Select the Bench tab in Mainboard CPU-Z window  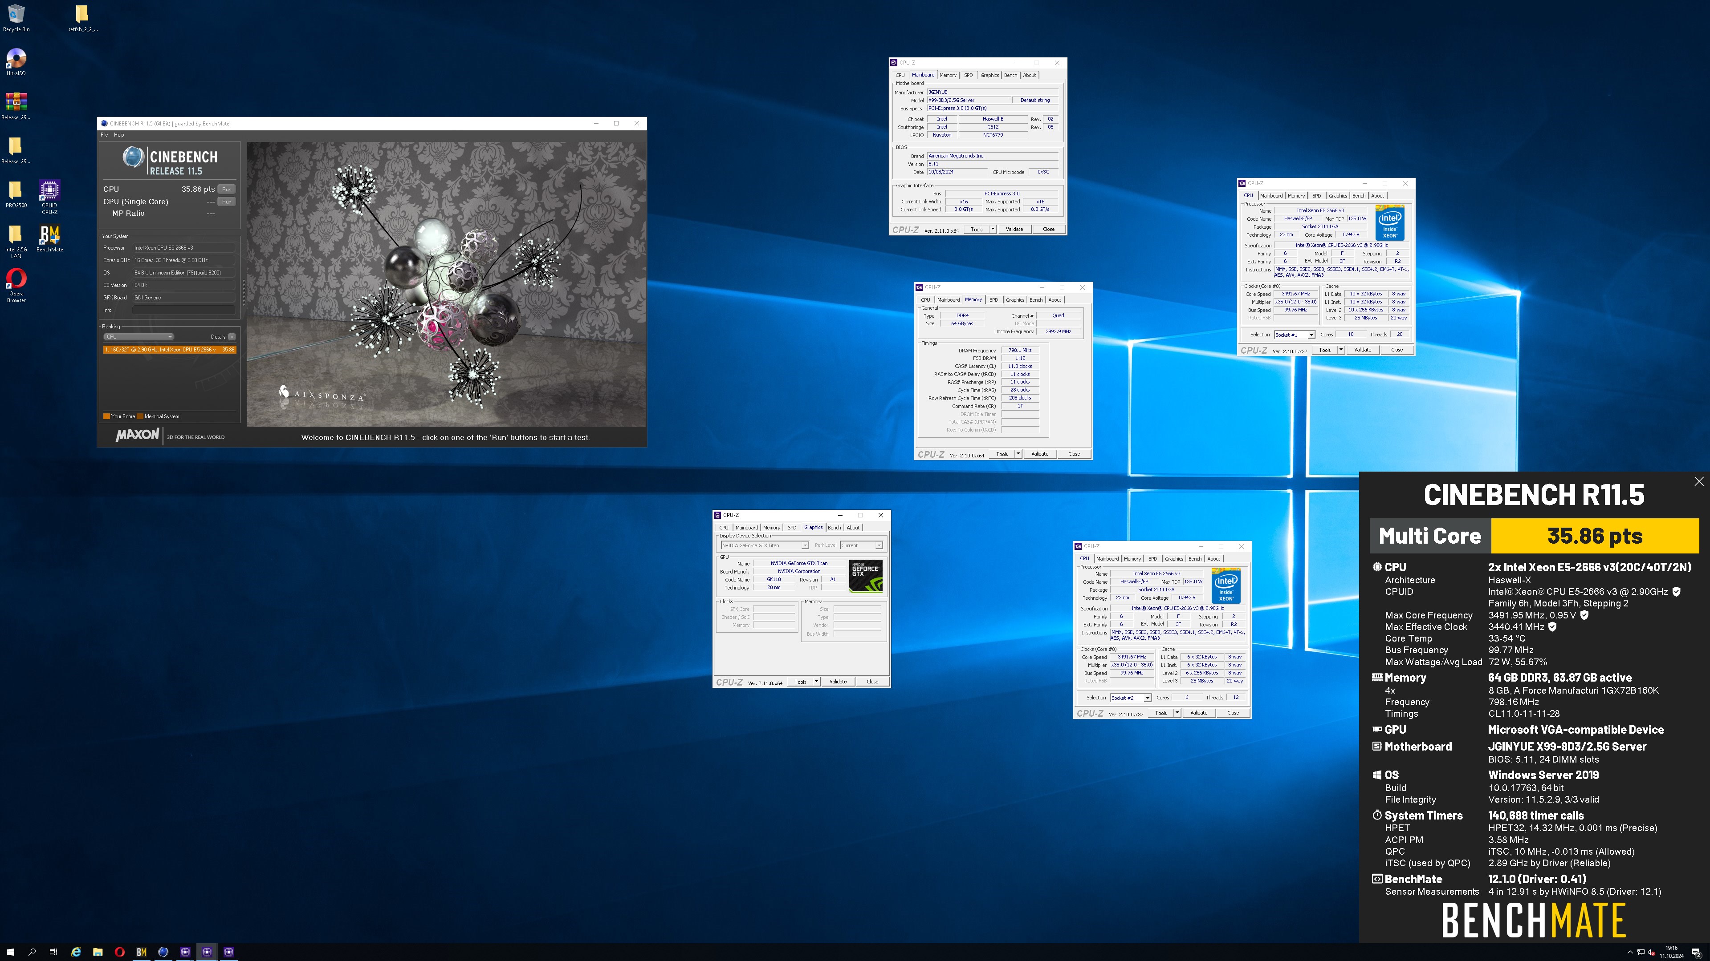[1010, 75]
